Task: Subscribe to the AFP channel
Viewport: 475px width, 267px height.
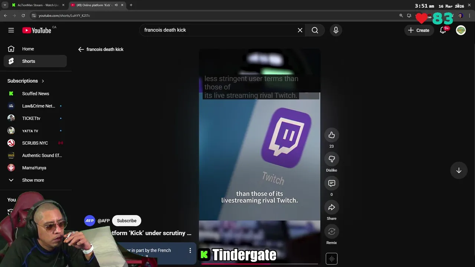Action: (x=127, y=221)
